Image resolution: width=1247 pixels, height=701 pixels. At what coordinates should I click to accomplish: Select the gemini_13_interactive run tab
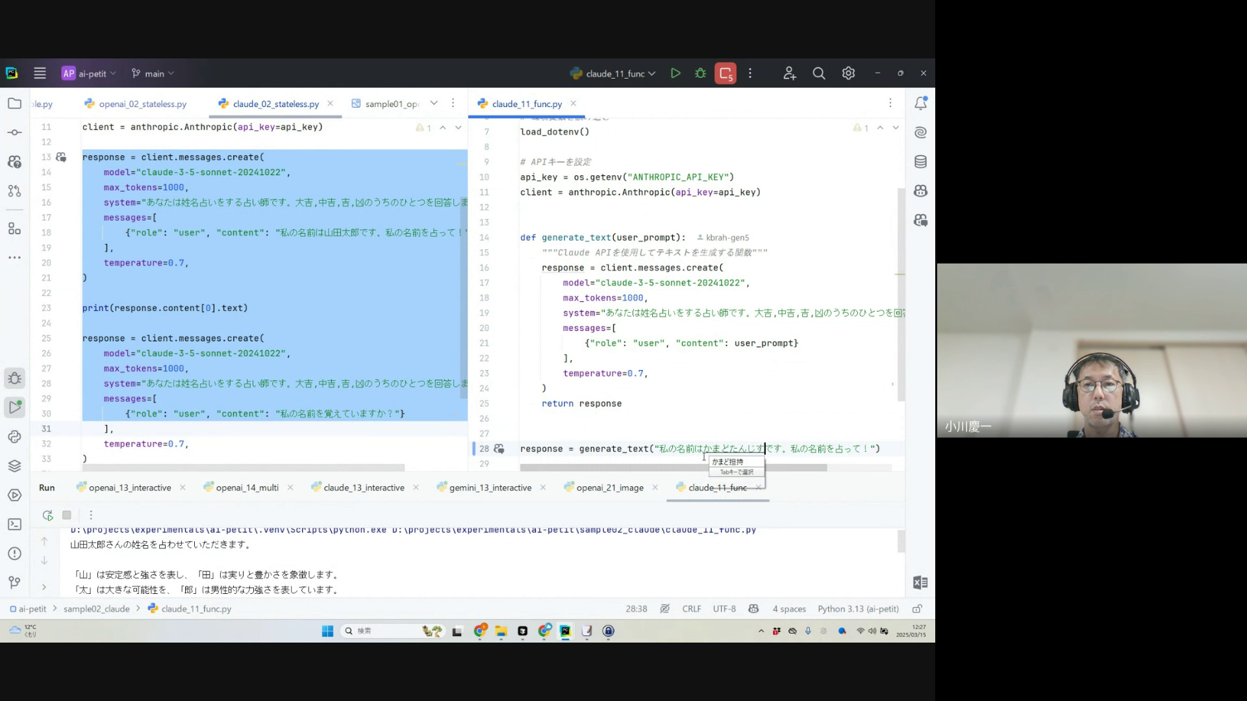pyautogui.click(x=490, y=487)
